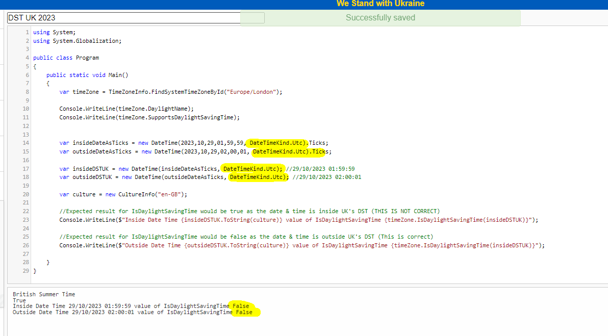
Task: Click the highlighted False in the Inside output line
Action: point(241,306)
